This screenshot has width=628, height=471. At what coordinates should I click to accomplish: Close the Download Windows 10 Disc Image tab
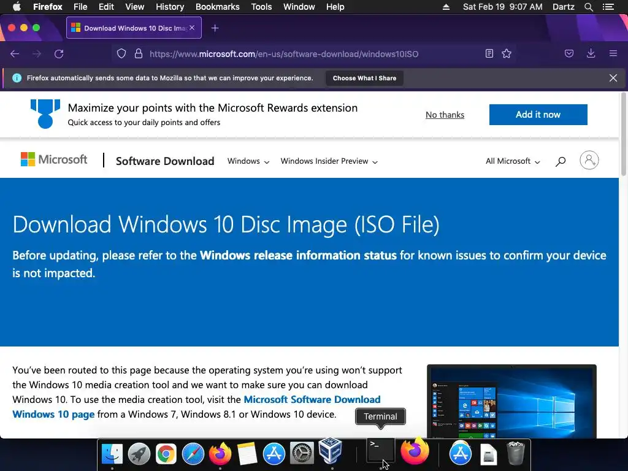(x=192, y=28)
